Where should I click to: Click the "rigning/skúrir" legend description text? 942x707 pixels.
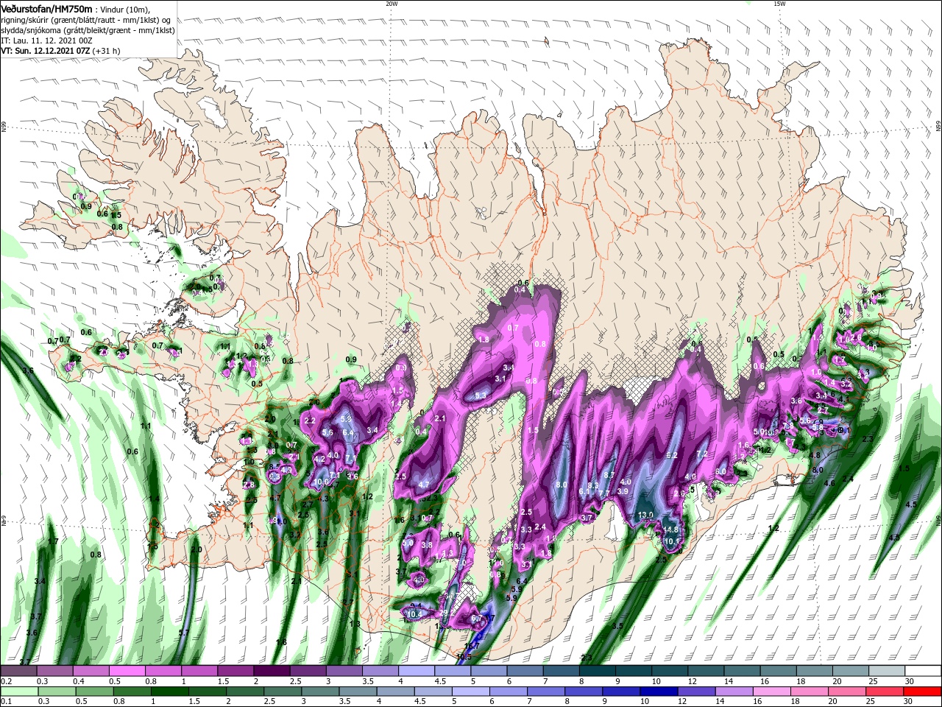pyautogui.click(x=25, y=21)
